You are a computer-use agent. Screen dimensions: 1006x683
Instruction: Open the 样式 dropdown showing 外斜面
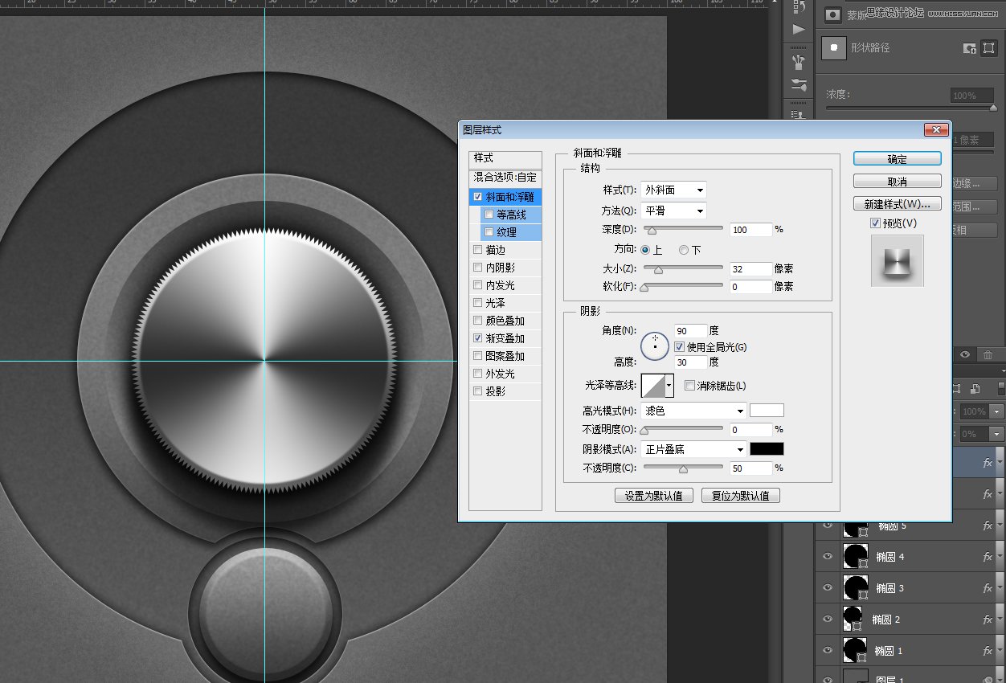[x=673, y=190]
